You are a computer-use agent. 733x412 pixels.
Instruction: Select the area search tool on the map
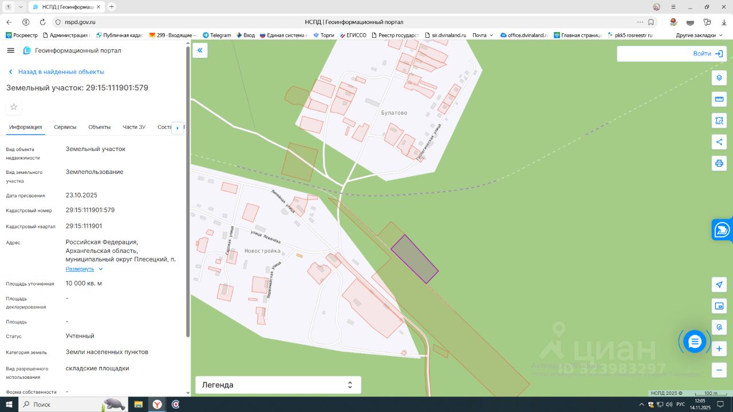click(719, 121)
